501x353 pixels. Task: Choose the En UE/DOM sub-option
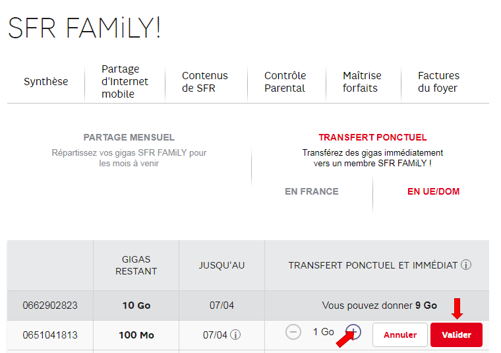point(433,191)
